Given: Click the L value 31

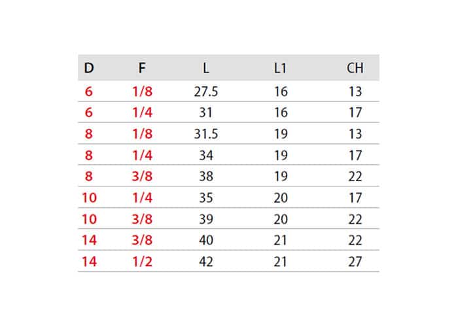Looking at the screenshot, I should (205, 112).
